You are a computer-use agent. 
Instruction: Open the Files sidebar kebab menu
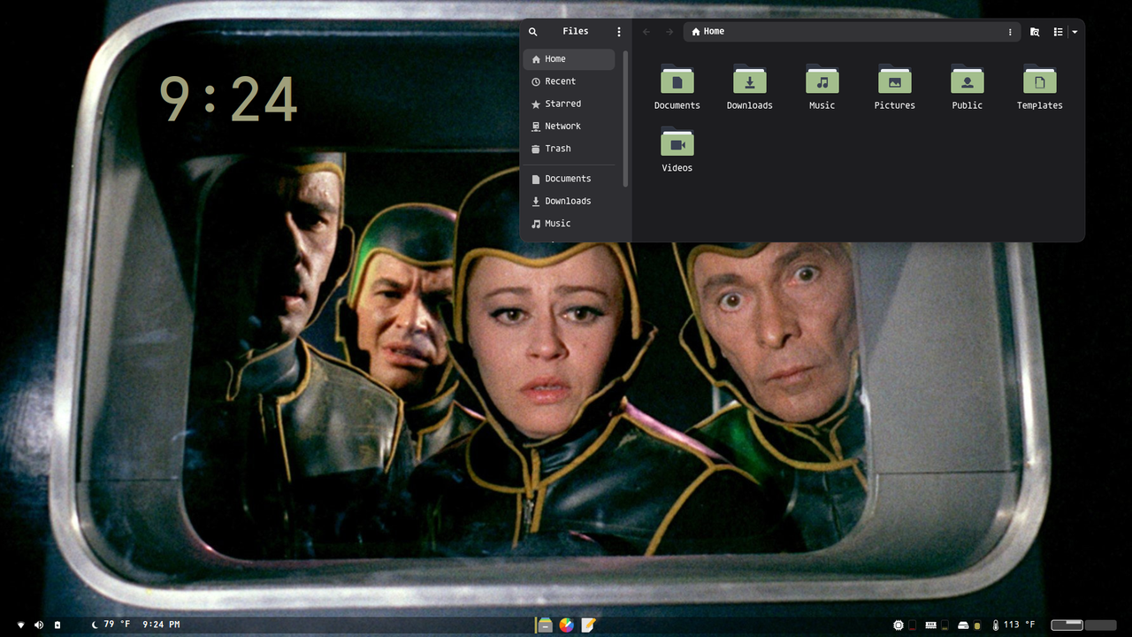click(x=619, y=31)
